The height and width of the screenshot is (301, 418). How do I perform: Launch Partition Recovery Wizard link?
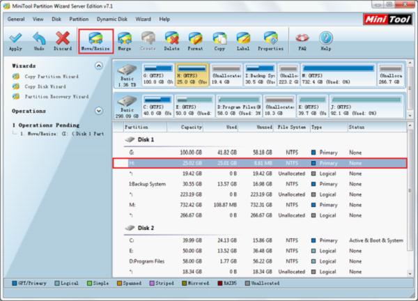click(x=57, y=97)
